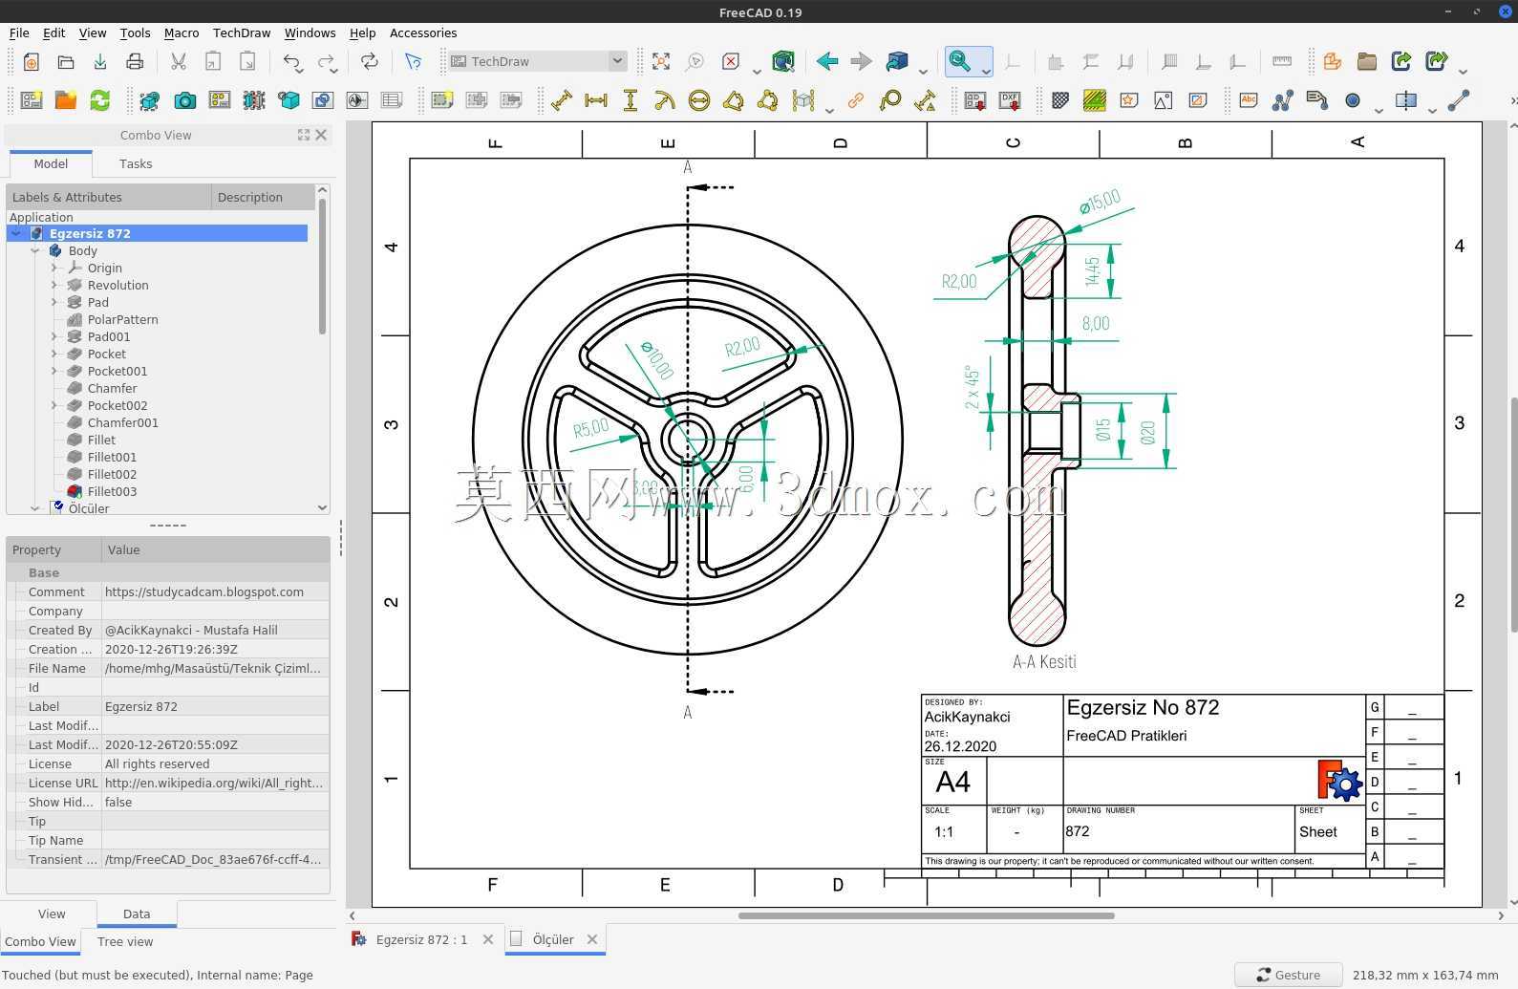Float the Combo View panel
Screen dimensions: 1518x989
[x=304, y=136]
